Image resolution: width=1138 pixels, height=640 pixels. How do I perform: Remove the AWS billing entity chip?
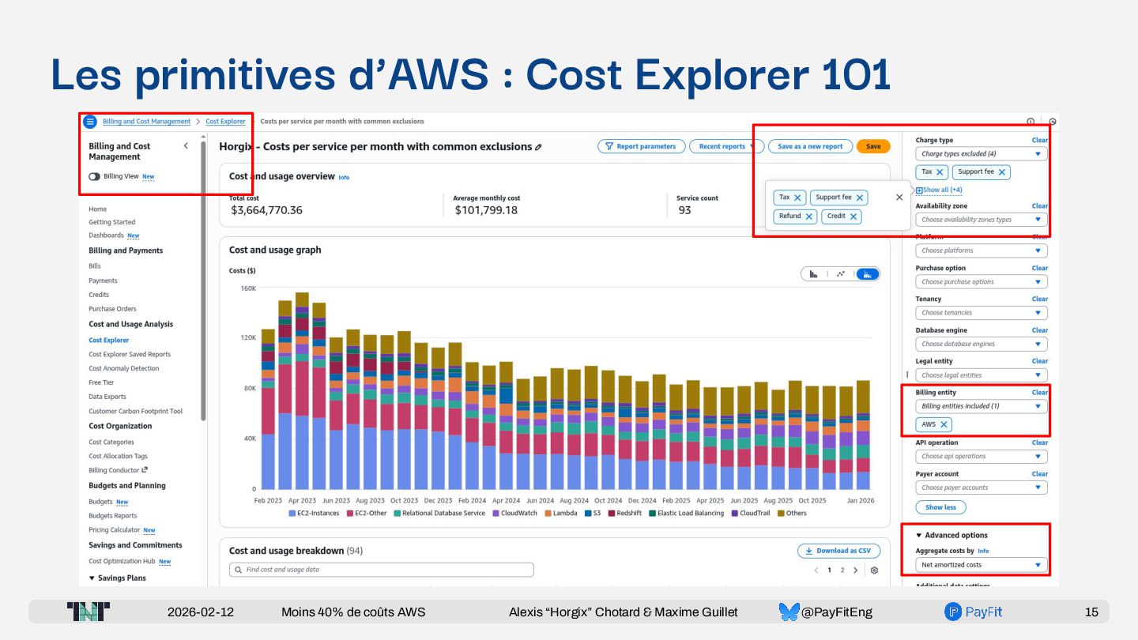(x=944, y=425)
